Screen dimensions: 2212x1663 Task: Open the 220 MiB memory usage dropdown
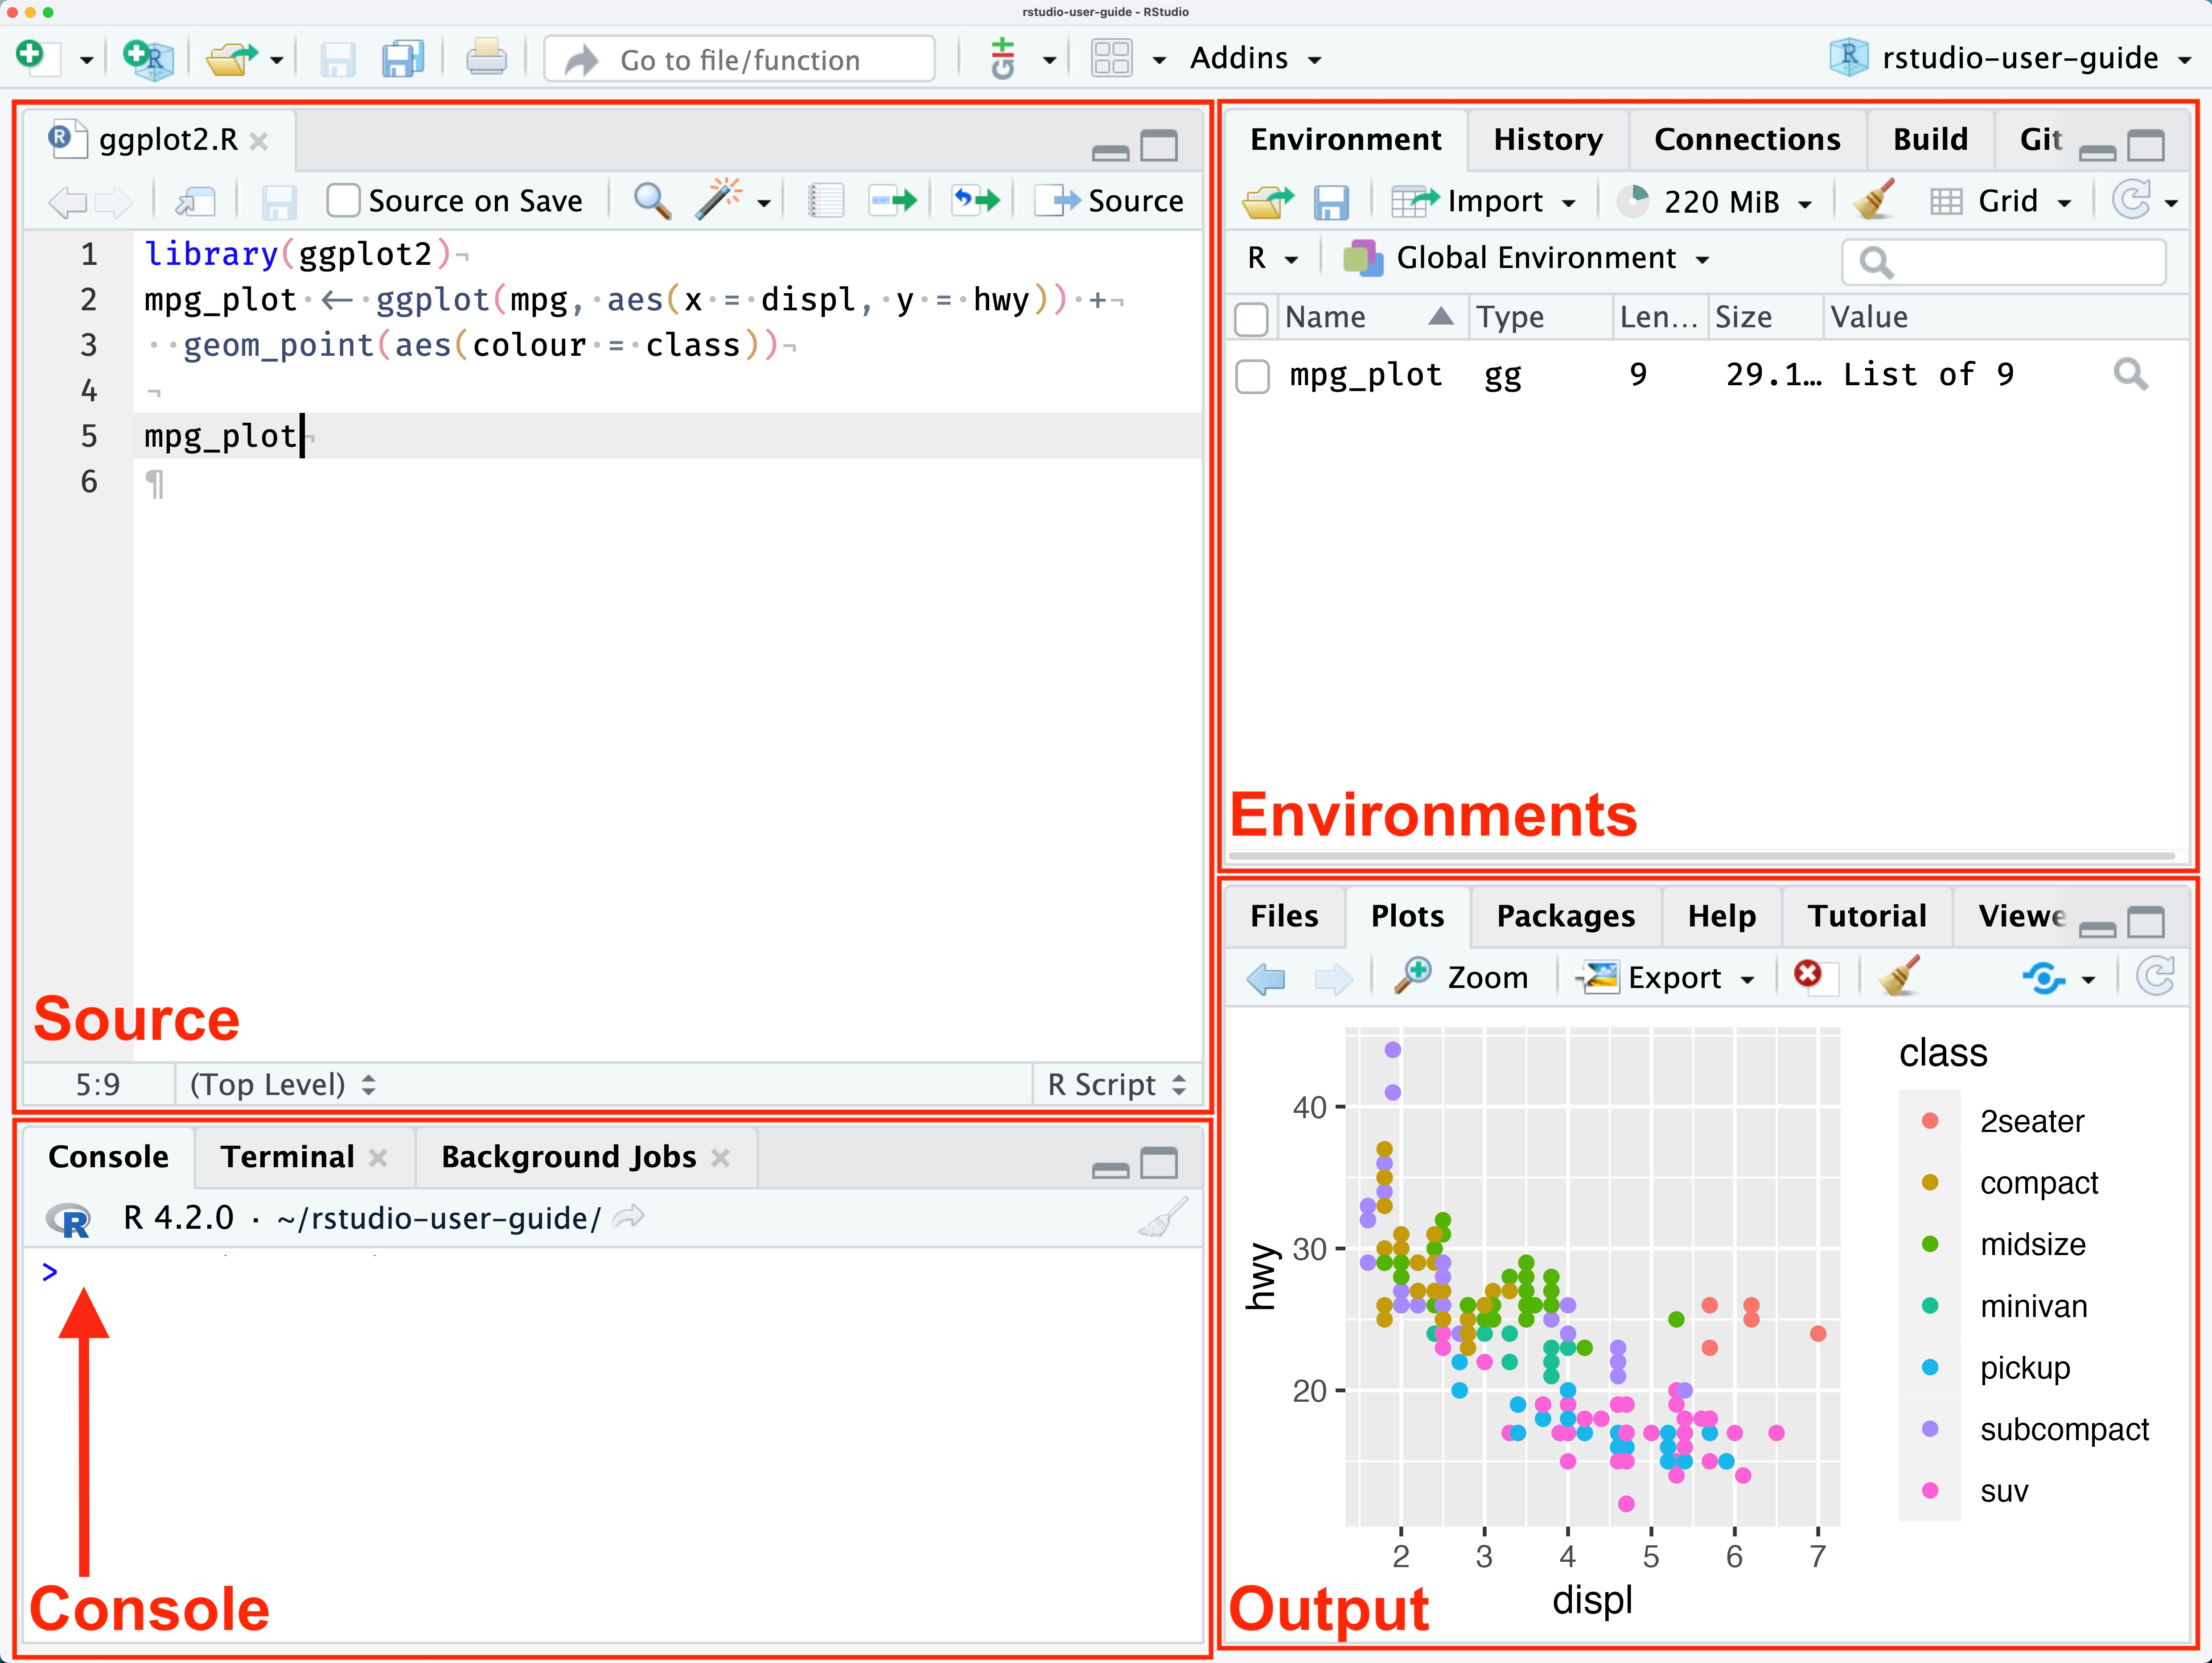(1715, 202)
